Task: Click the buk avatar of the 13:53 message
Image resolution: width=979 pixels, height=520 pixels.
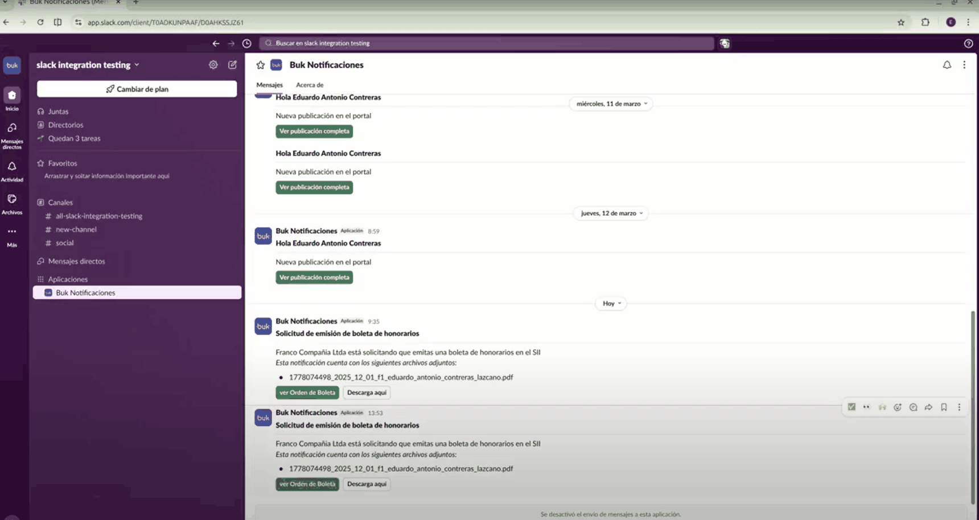Action: coord(263,418)
